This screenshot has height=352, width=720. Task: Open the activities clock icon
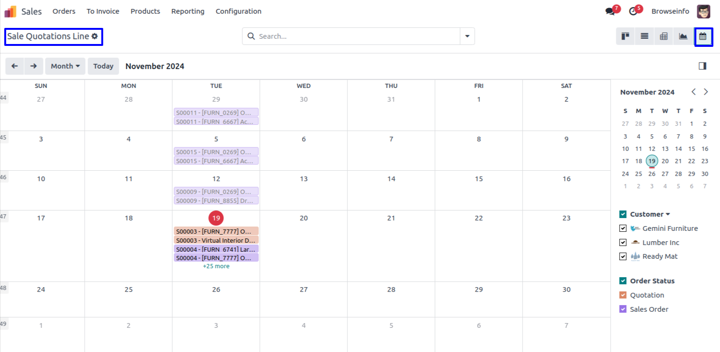633,11
